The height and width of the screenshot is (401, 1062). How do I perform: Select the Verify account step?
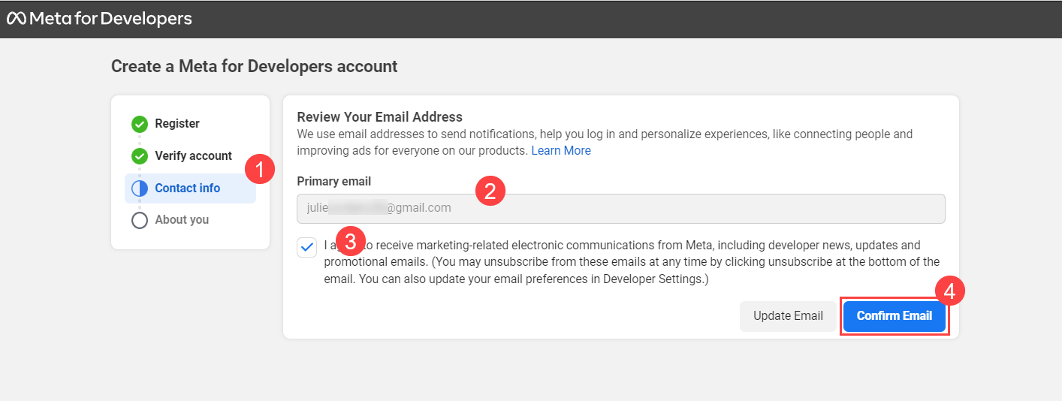pyautogui.click(x=193, y=155)
